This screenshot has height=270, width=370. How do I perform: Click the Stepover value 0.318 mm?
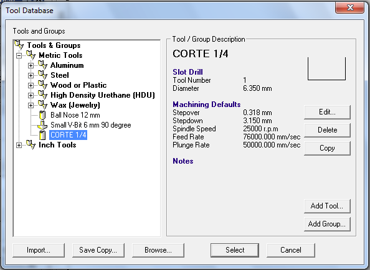257,113
